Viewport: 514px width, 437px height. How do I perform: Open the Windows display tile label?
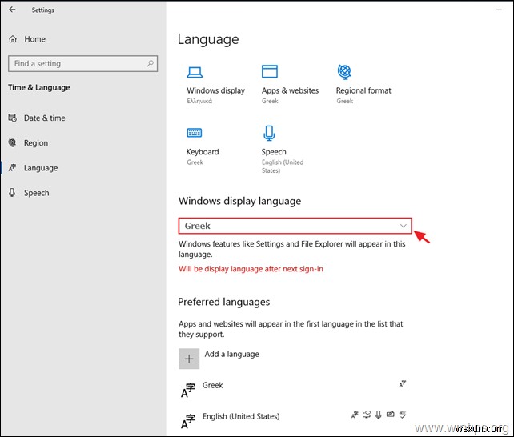point(215,90)
